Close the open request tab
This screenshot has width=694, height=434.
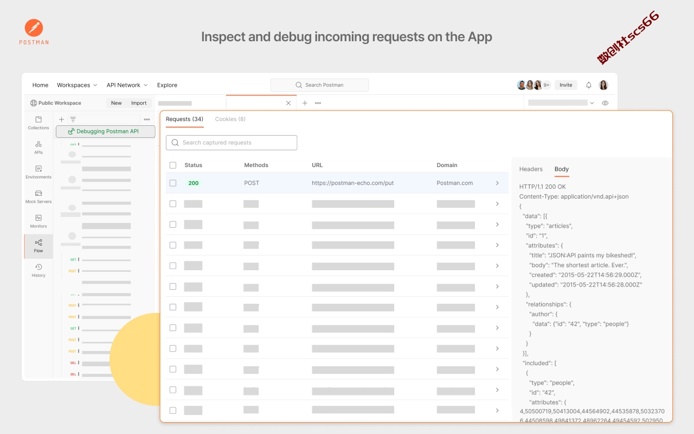(288, 103)
